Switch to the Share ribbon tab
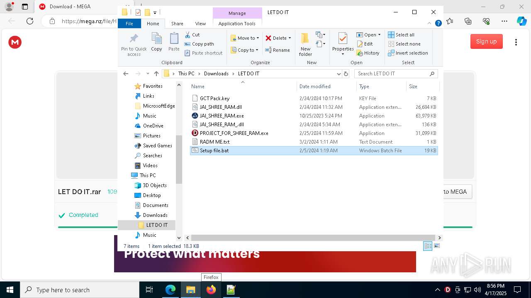The image size is (531, 298). pyautogui.click(x=177, y=24)
